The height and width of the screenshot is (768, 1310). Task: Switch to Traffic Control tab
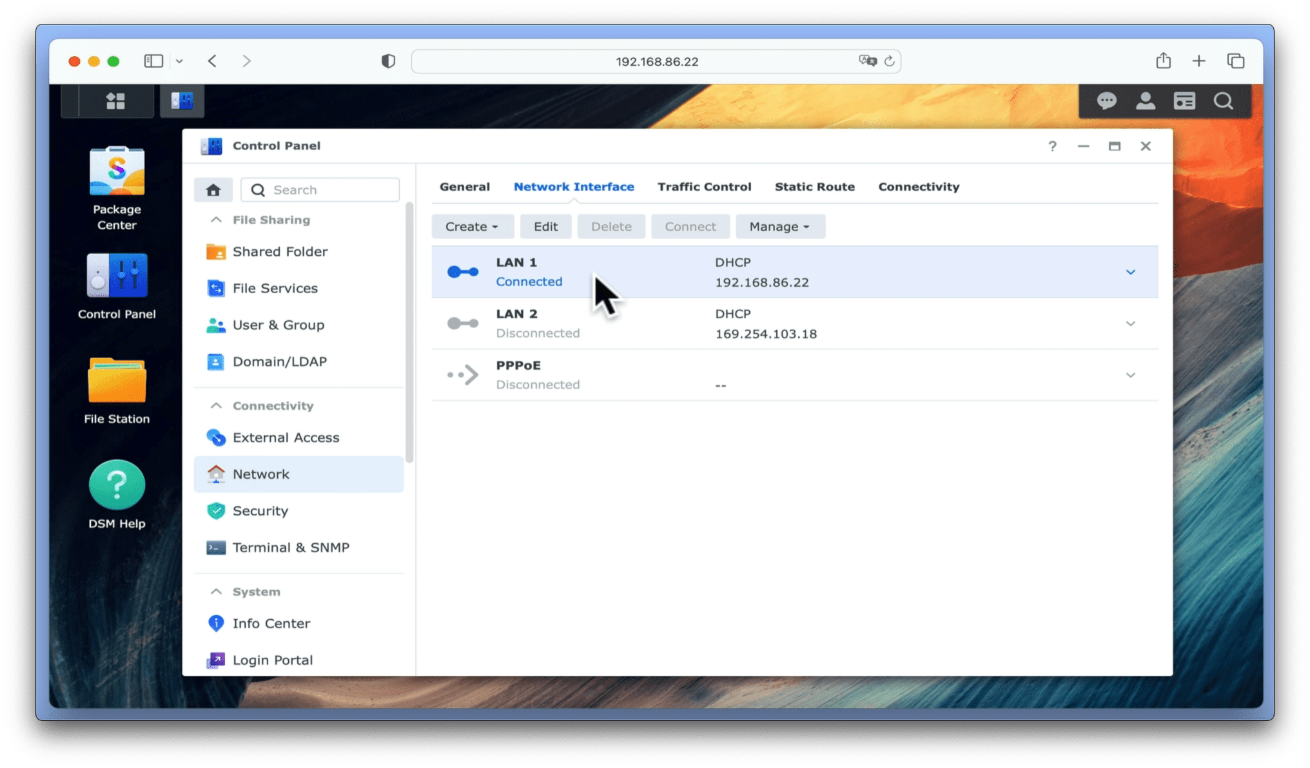(705, 187)
